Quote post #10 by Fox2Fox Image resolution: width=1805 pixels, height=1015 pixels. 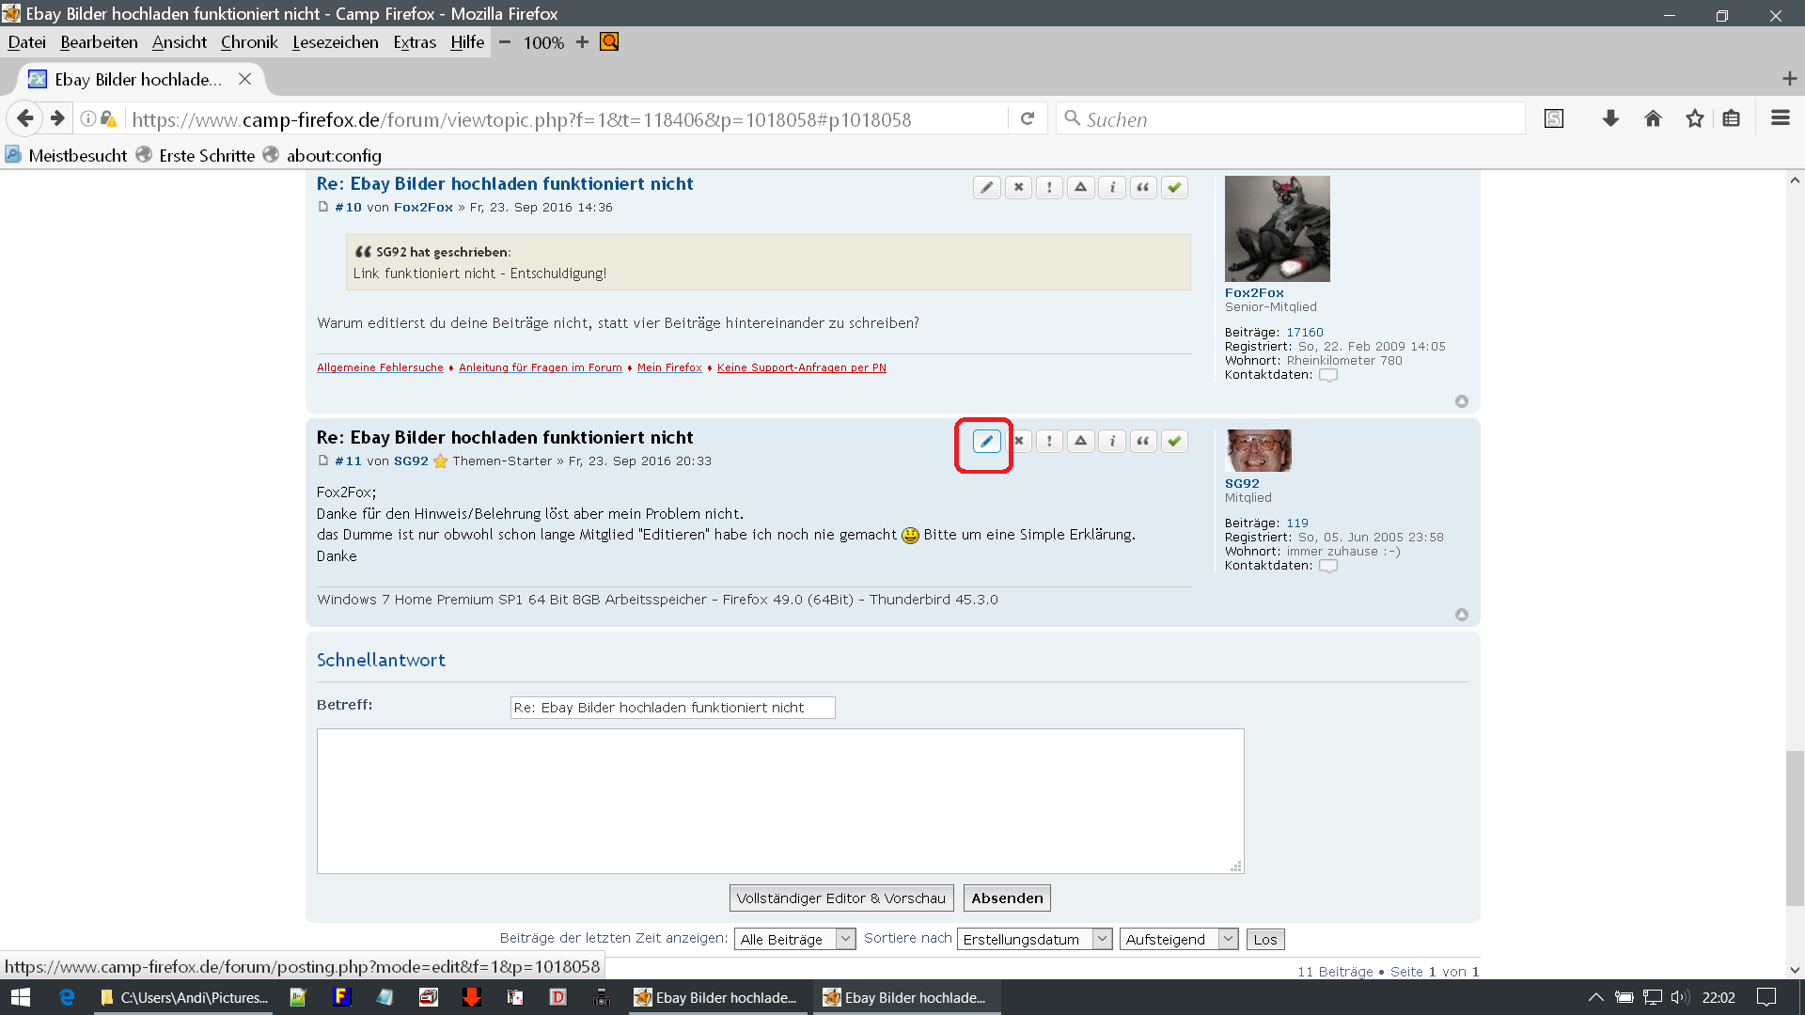click(1143, 188)
